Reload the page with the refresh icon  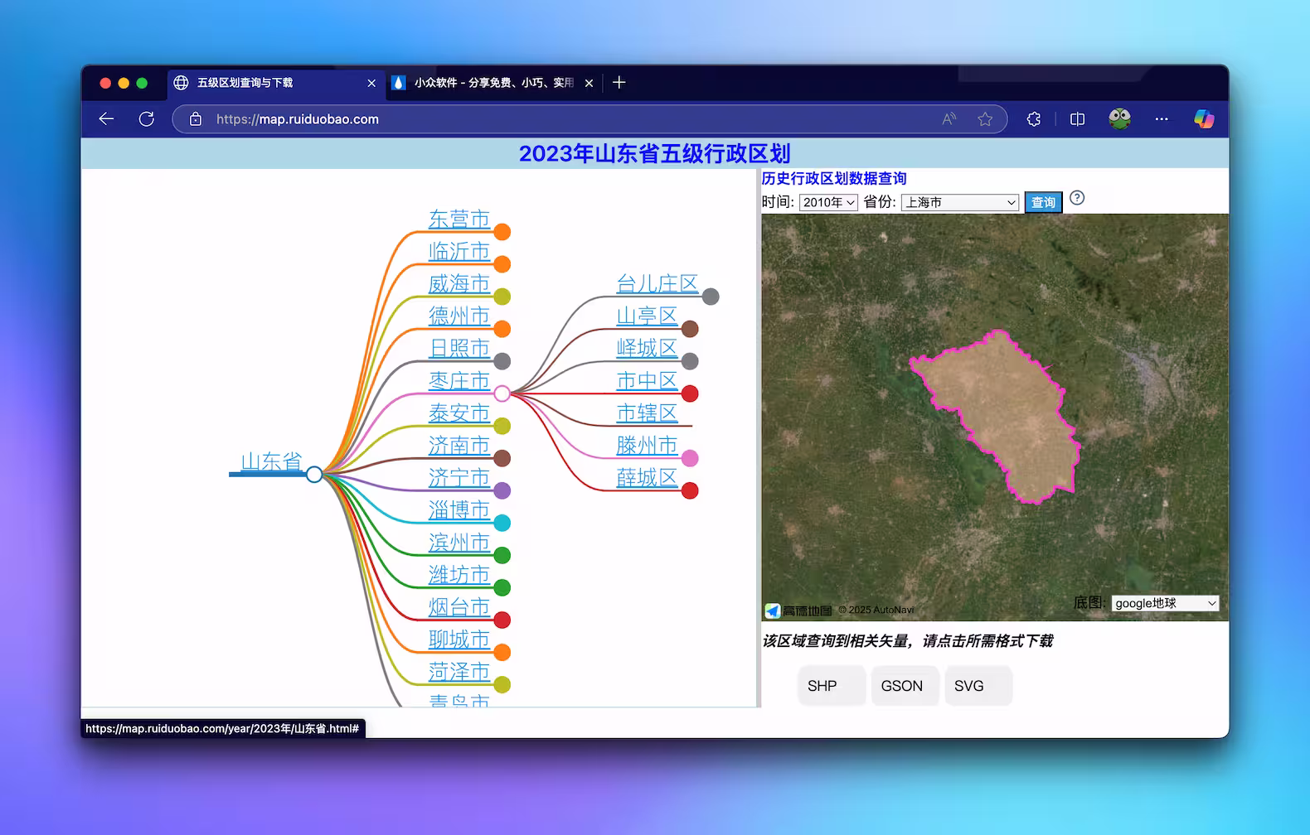[x=147, y=119]
